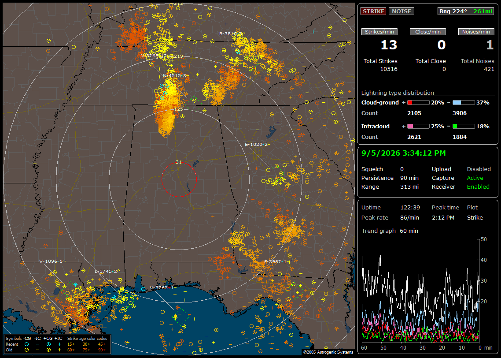The width and height of the screenshot is (501, 358).
Task: Switch to the NOISE tab
Action: pos(402,11)
